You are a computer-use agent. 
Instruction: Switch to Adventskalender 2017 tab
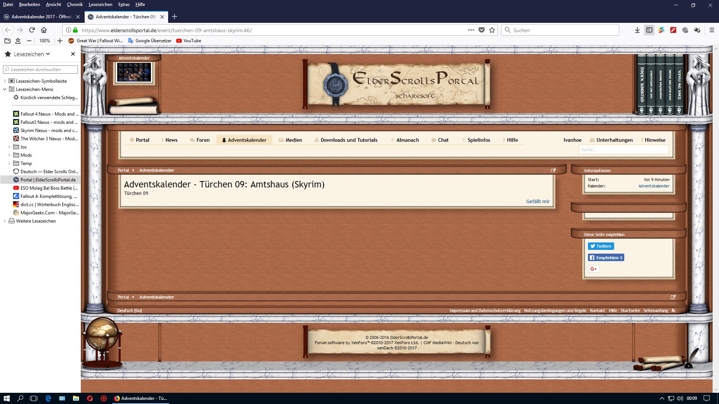coord(40,17)
